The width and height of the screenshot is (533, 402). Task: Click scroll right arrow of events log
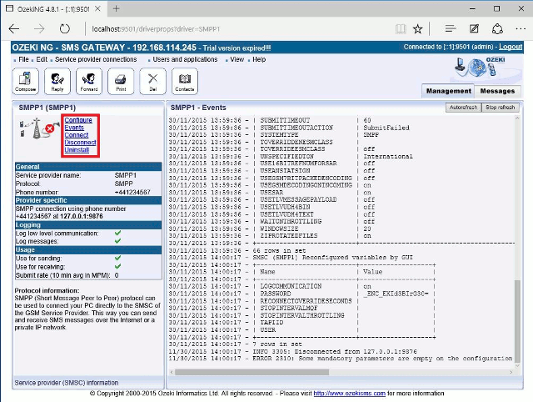[x=511, y=372]
